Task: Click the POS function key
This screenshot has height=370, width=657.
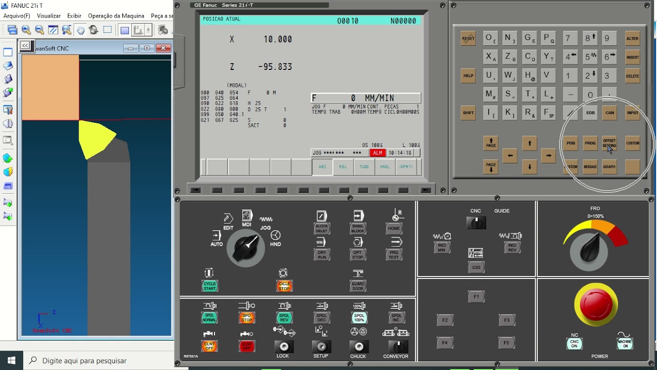Action: tap(571, 143)
